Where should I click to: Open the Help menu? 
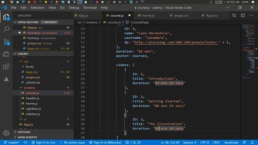(x=104, y=8)
